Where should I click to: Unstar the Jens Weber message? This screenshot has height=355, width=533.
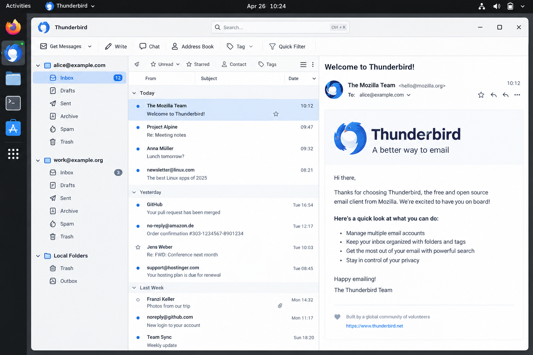pos(138,247)
